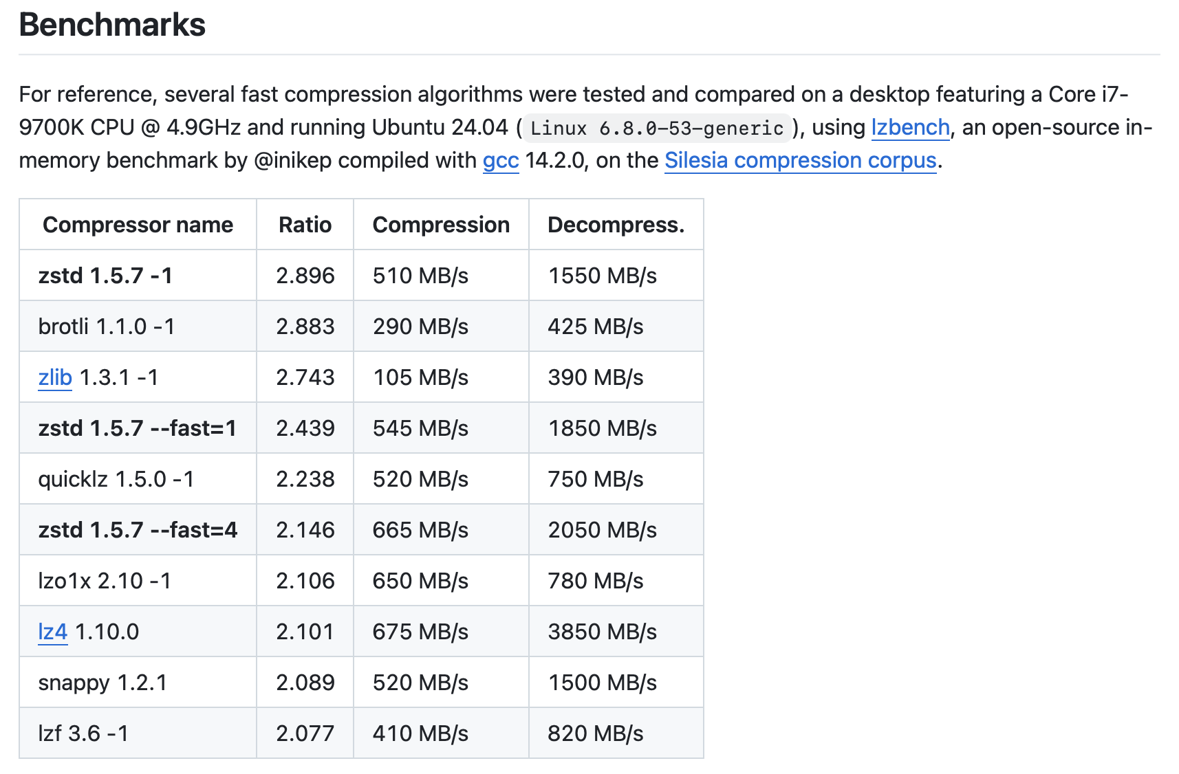Open the lz4 link in table
The width and height of the screenshot is (1179, 774).
coord(53,632)
